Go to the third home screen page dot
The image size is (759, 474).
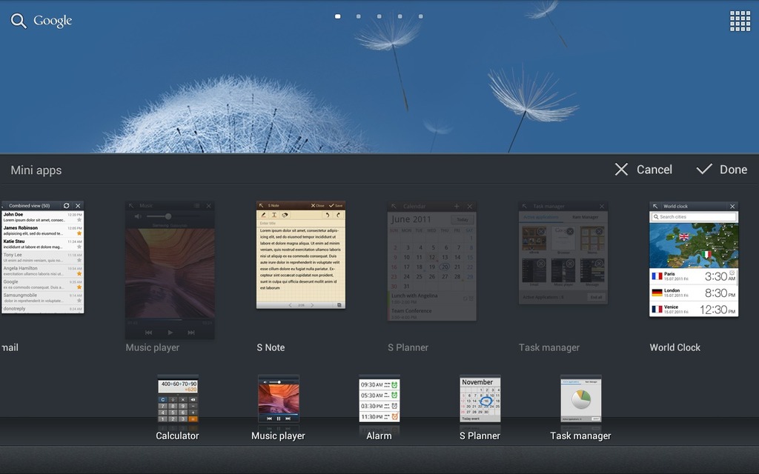[x=379, y=16]
